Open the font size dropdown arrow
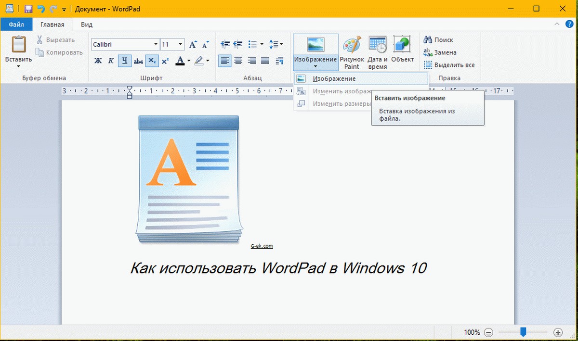Image resolution: width=578 pixels, height=341 pixels. click(x=181, y=44)
